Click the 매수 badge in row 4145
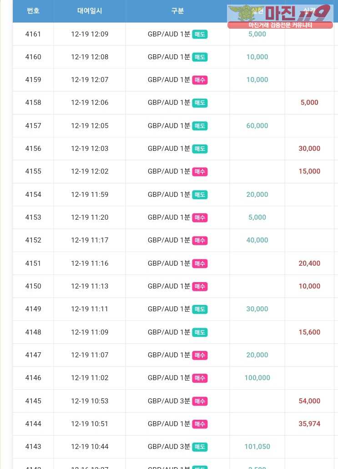Image resolution: width=338 pixels, height=469 pixels. (200, 401)
